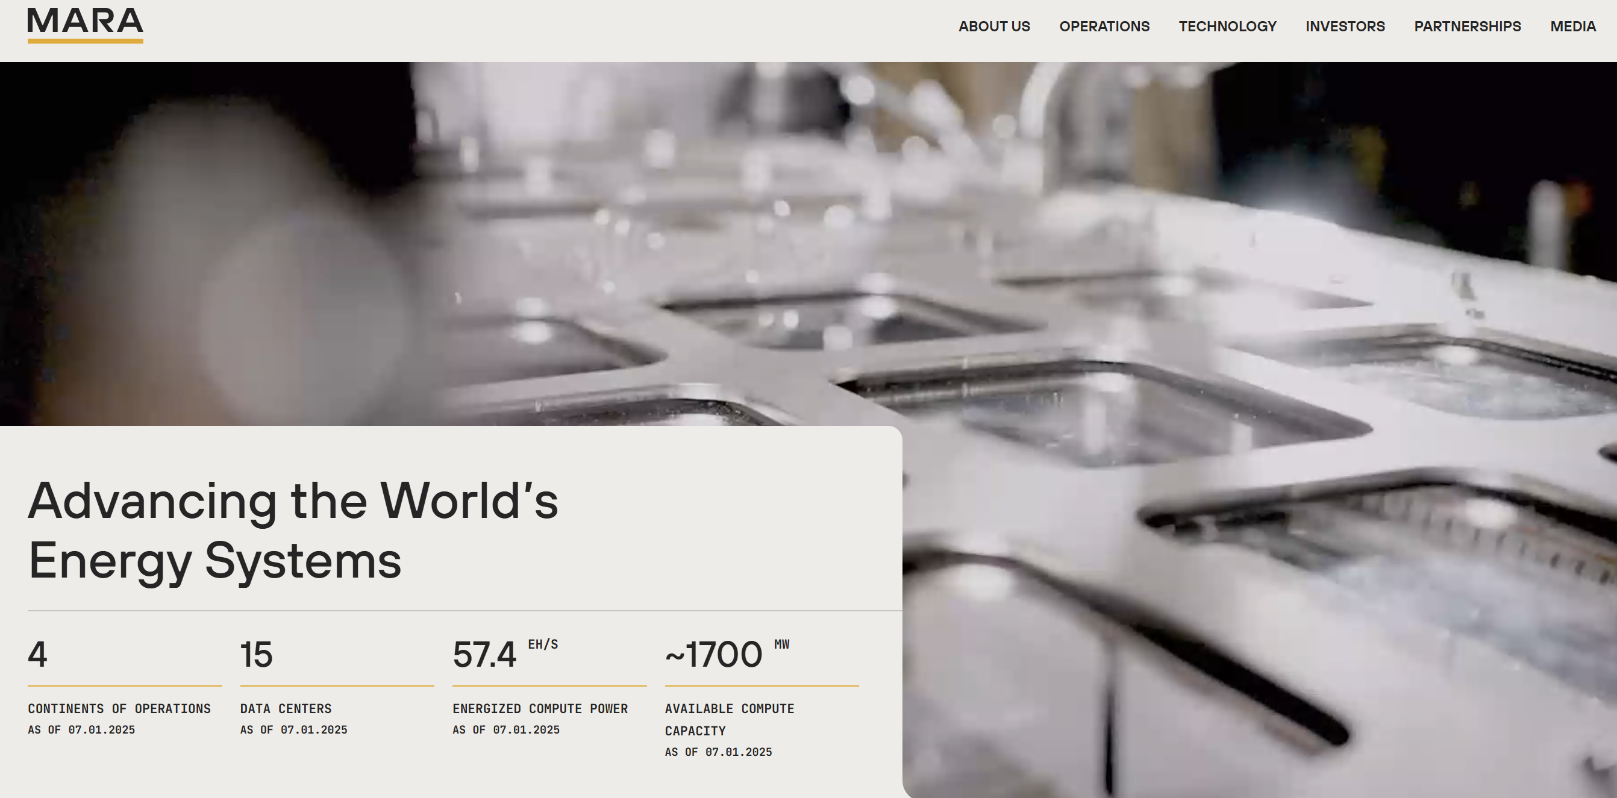Screen dimensions: 1617x798
Task: Click the 57.4 EH/s figure
Action: coord(484,654)
